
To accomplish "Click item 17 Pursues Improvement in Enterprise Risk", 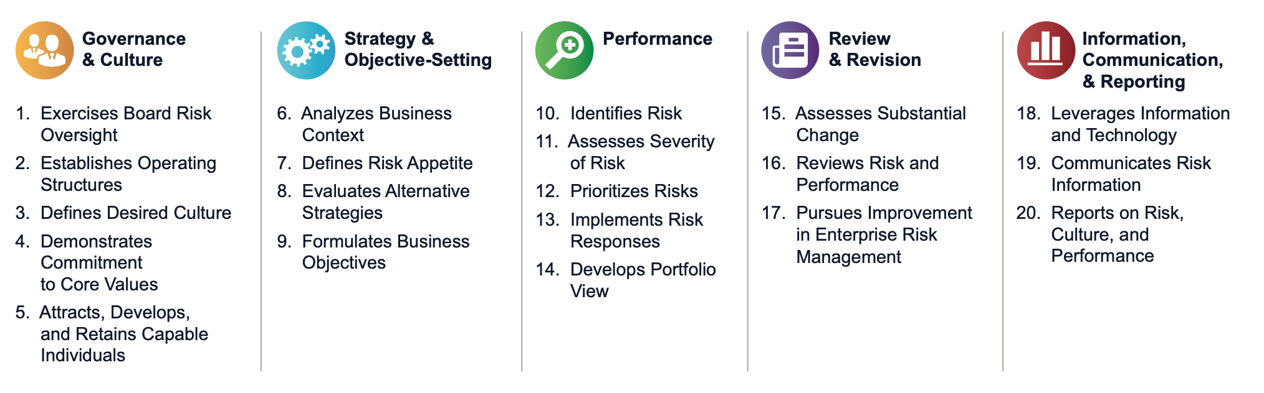I will [867, 234].
